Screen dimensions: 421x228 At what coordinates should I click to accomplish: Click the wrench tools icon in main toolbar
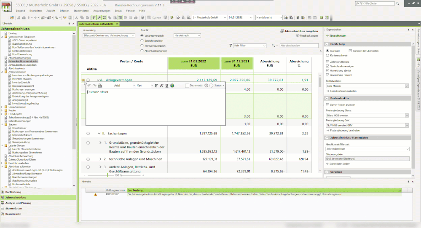pyautogui.click(x=99, y=18)
